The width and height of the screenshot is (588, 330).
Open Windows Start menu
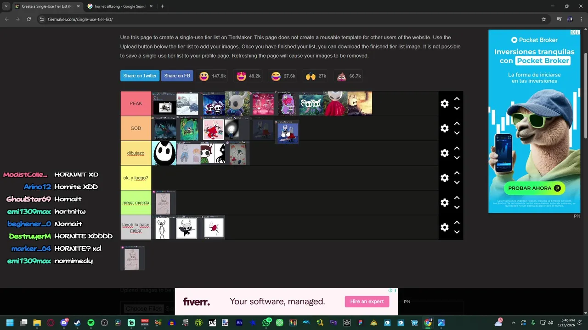click(10, 323)
